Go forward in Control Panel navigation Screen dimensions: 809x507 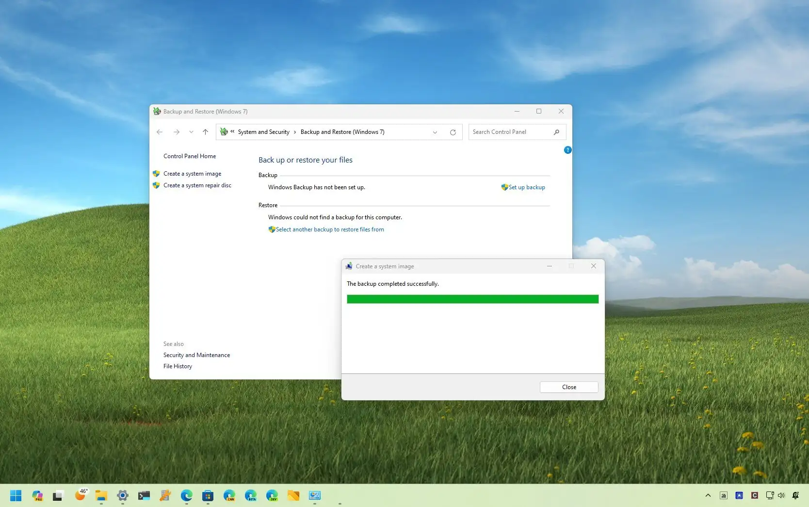coord(177,132)
